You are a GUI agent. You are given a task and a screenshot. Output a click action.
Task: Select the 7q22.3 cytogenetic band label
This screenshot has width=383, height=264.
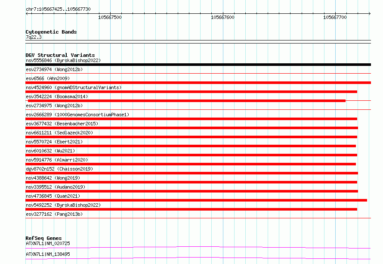pos(34,37)
